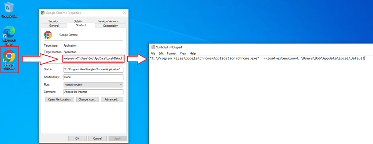Click the 'Target location:' label
Image resolution: width=373 pixels, height=144 pixels.
(x=53, y=52)
